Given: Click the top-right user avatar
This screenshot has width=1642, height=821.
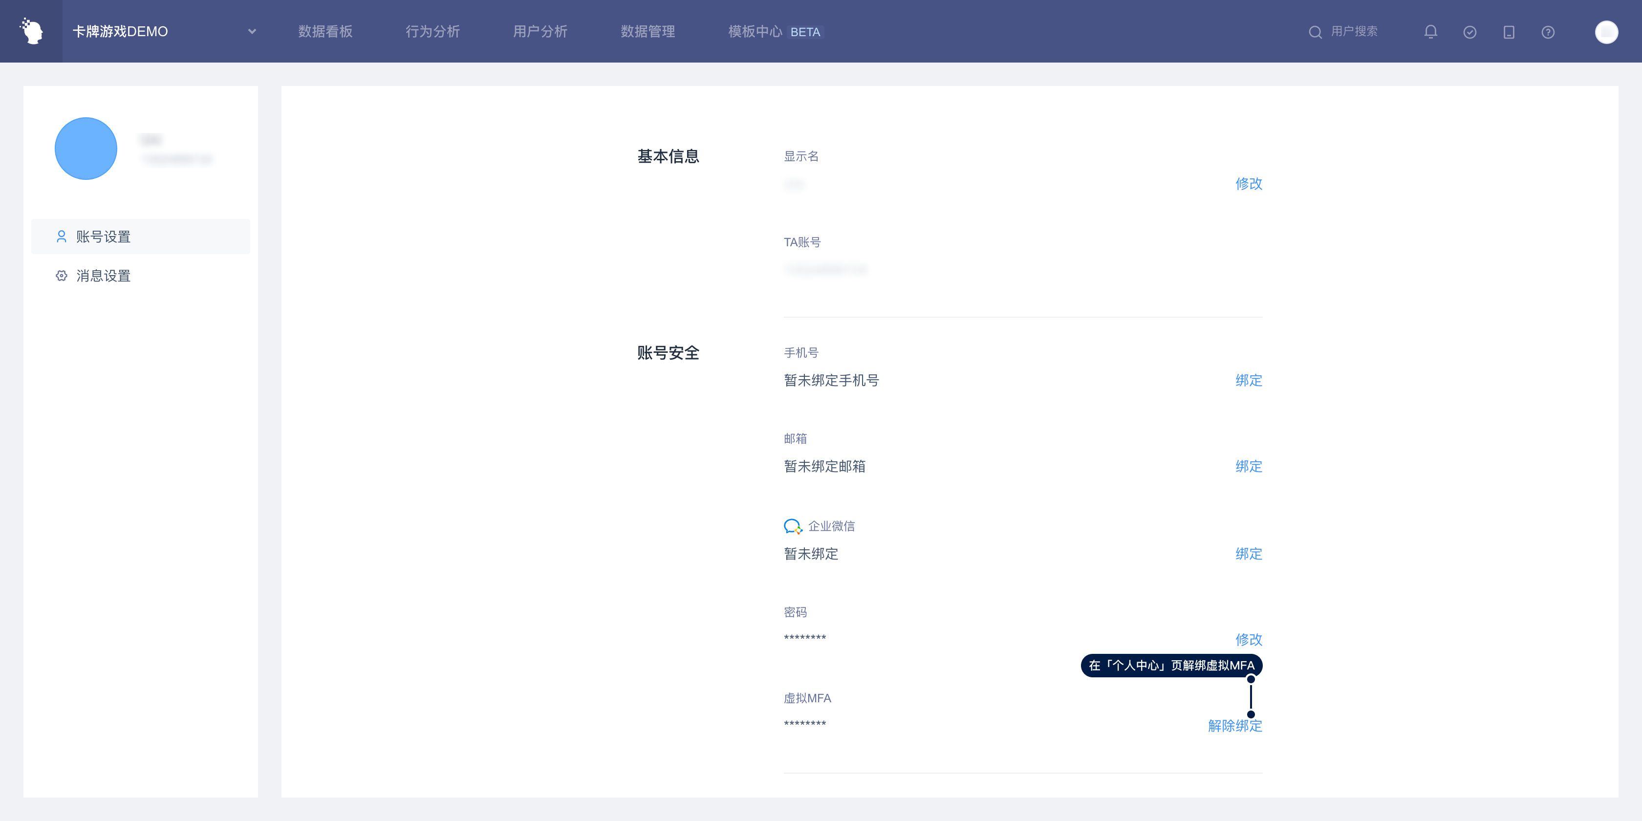Looking at the screenshot, I should 1606,32.
